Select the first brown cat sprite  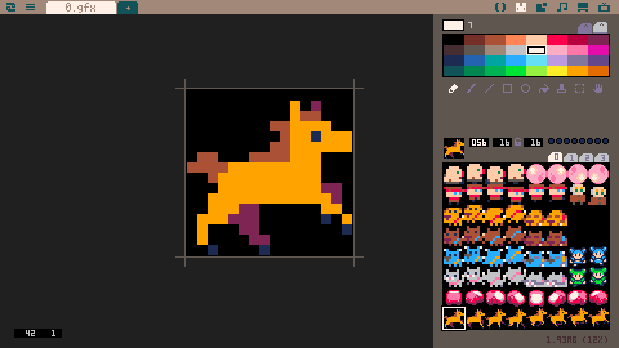(453, 236)
